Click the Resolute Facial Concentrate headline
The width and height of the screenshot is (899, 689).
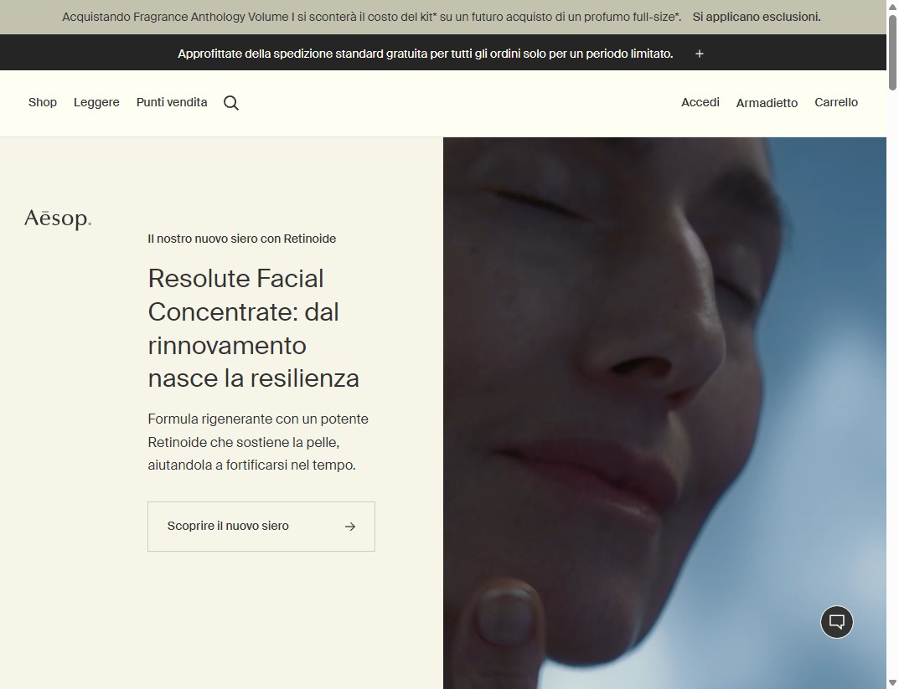(x=253, y=327)
